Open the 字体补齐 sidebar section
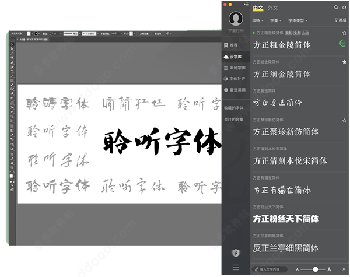 click(236, 79)
